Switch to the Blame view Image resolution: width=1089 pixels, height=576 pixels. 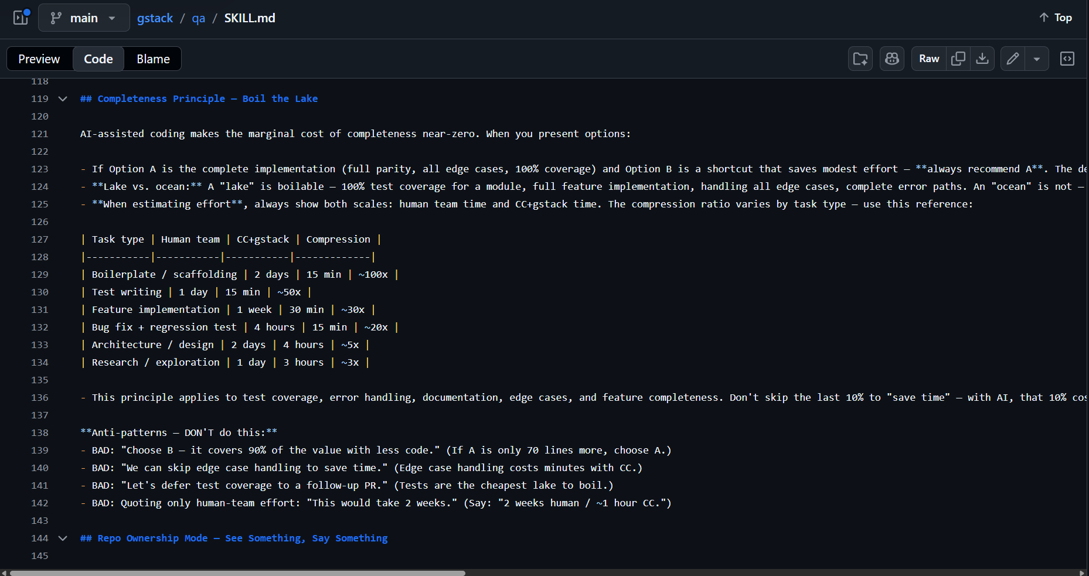(x=152, y=59)
